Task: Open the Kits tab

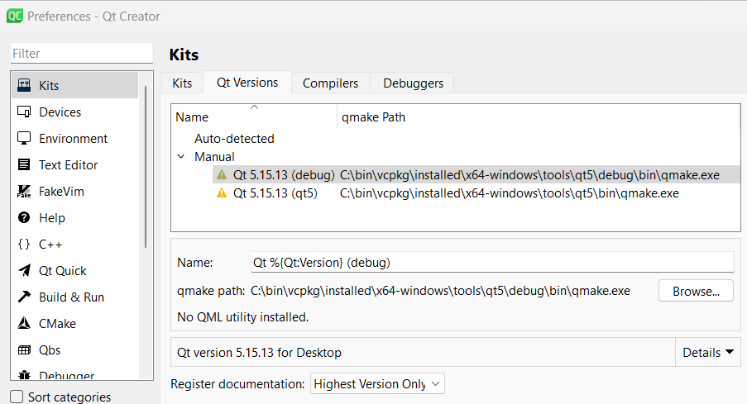Action: 182,83
